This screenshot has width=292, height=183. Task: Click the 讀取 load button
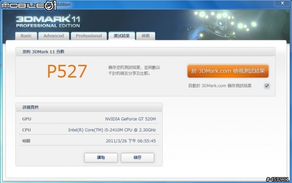point(101,157)
